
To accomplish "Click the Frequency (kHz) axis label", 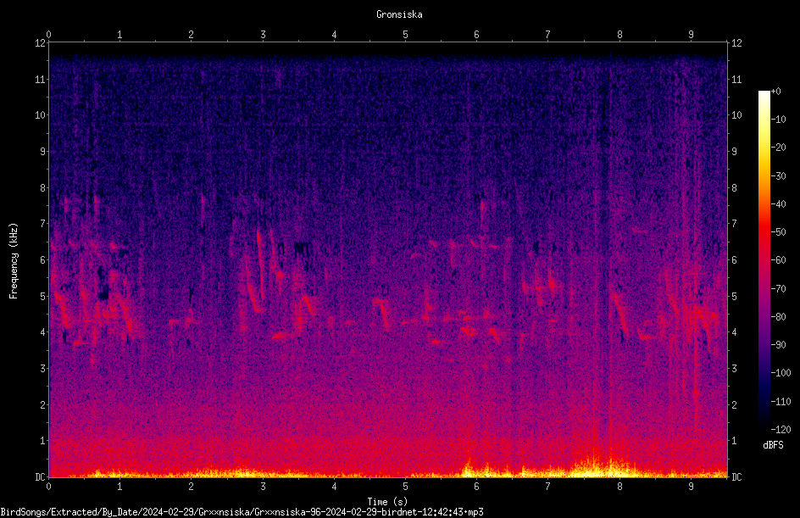I will (x=14, y=261).
